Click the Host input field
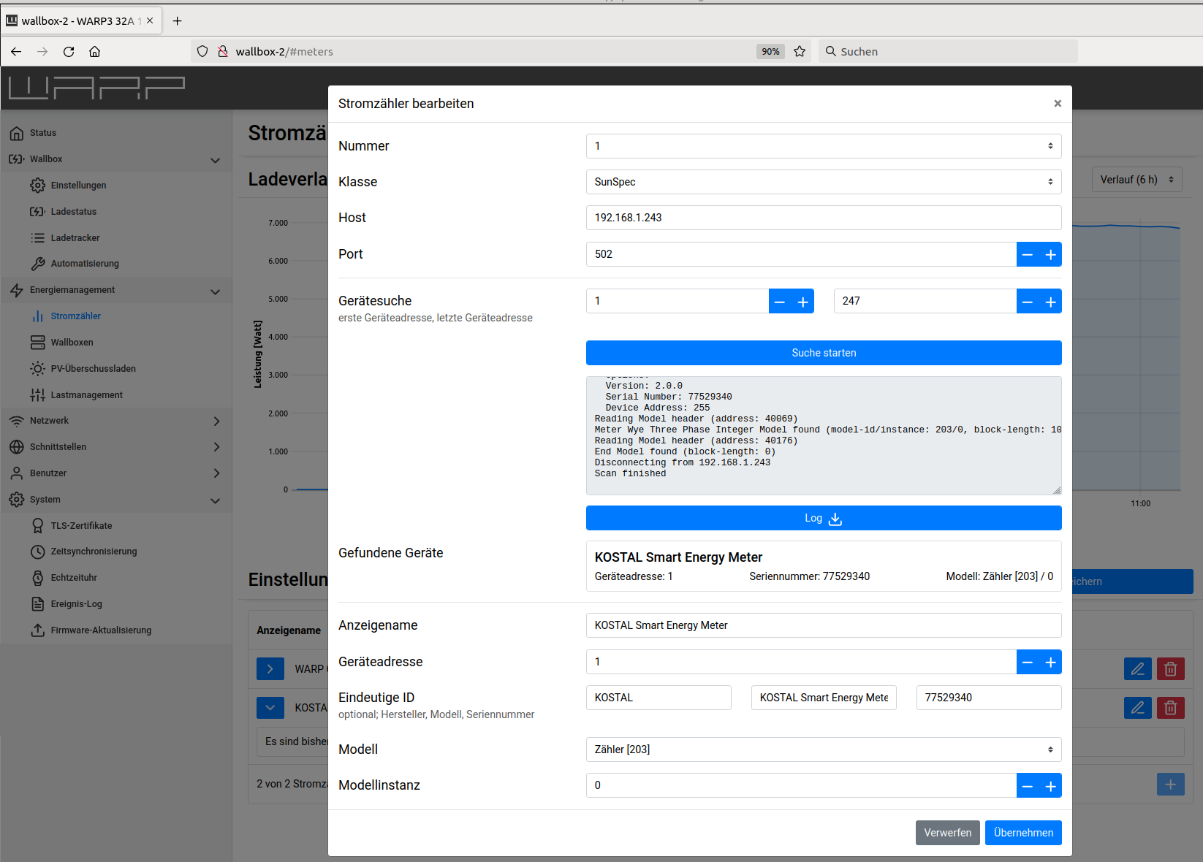 tap(824, 218)
